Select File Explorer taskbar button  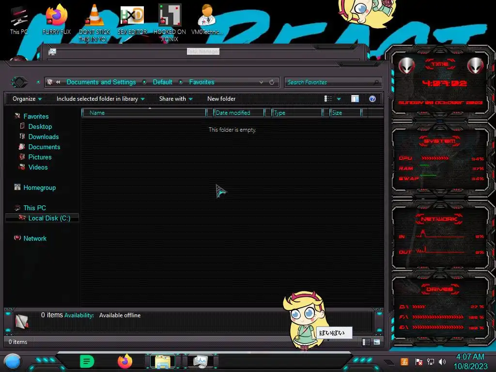163,361
